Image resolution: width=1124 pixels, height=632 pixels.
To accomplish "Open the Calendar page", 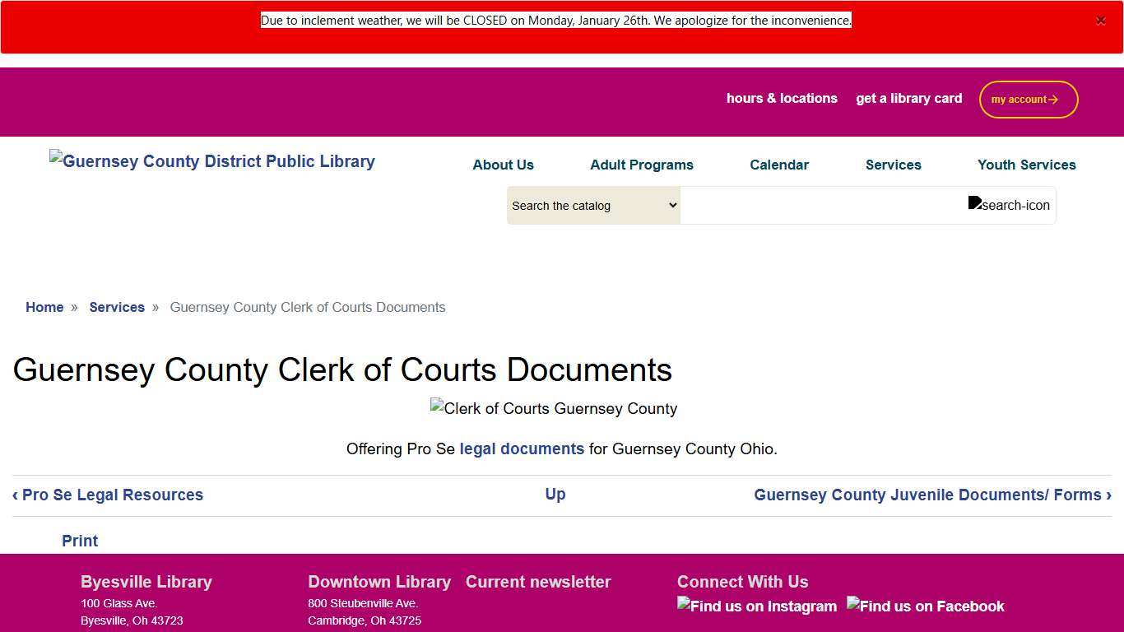I will pos(778,165).
